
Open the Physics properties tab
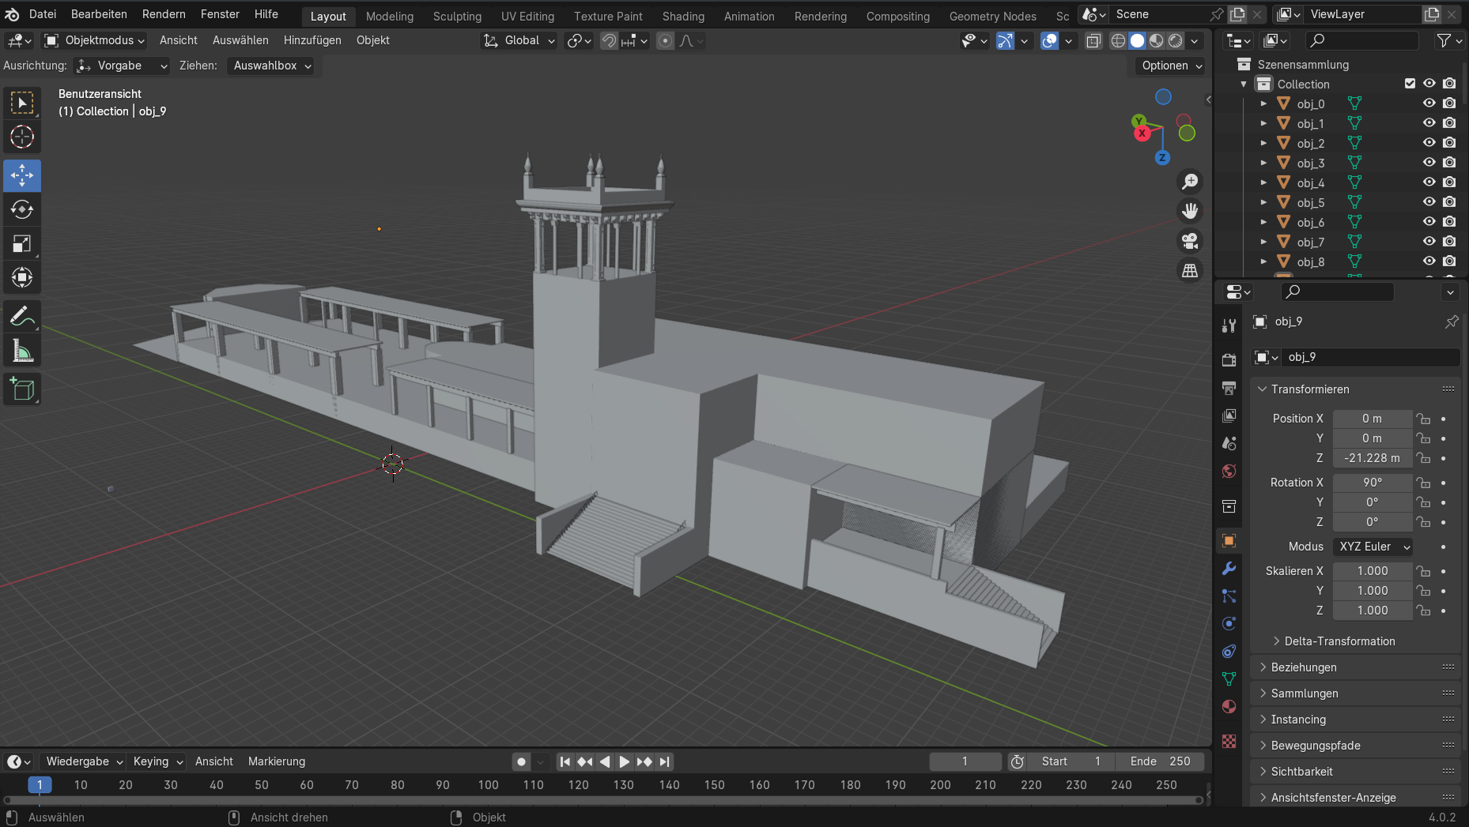click(x=1229, y=623)
